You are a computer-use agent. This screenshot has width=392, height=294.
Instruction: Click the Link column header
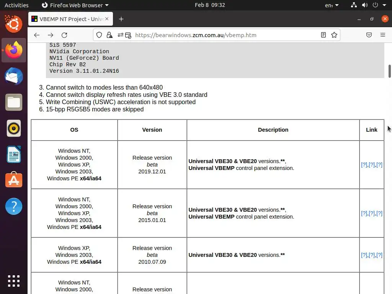click(x=371, y=130)
